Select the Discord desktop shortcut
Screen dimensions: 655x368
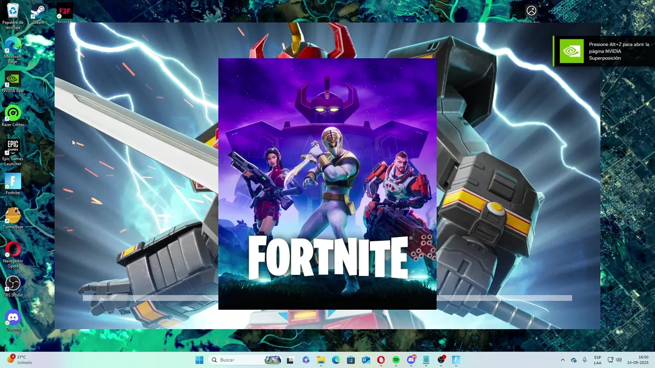(x=13, y=320)
